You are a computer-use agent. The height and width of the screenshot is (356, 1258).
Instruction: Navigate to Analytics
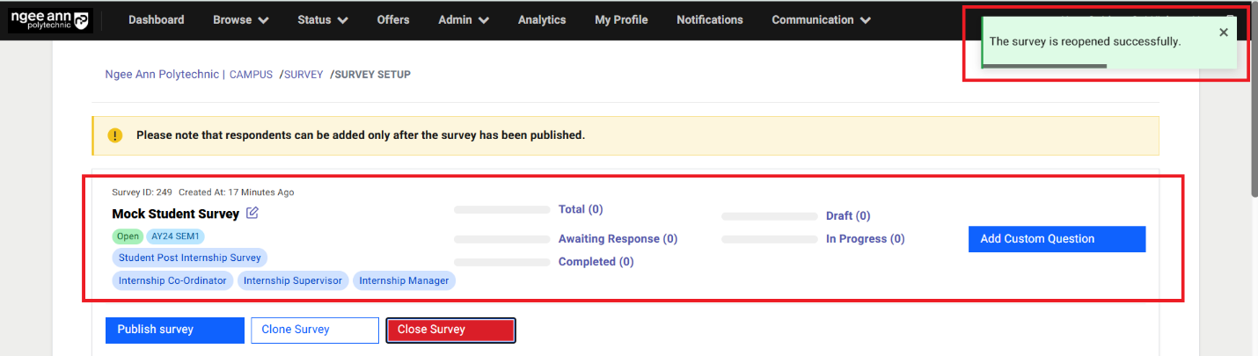[542, 20]
